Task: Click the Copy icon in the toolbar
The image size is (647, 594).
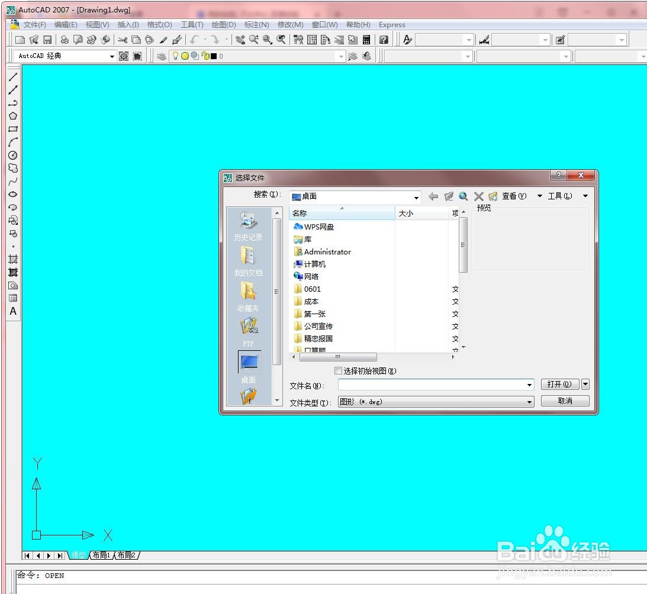Action: [x=136, y=40]
